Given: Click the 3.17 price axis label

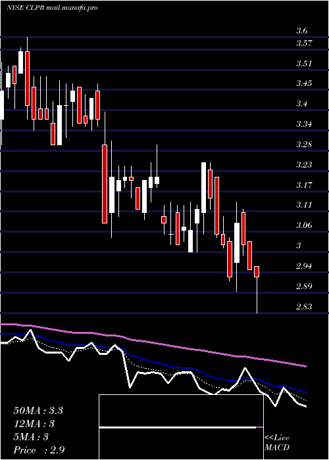Looking at the screenshot, I should 304,185.
